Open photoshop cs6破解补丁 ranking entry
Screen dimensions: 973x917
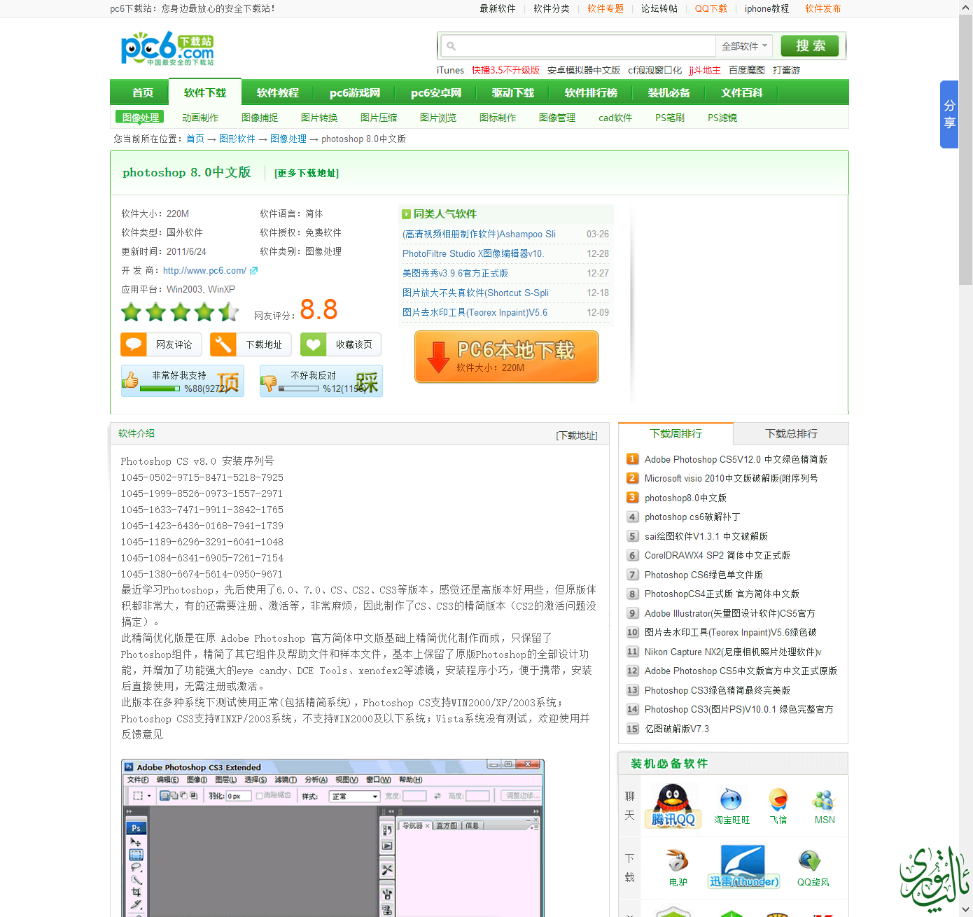point(692,517)
